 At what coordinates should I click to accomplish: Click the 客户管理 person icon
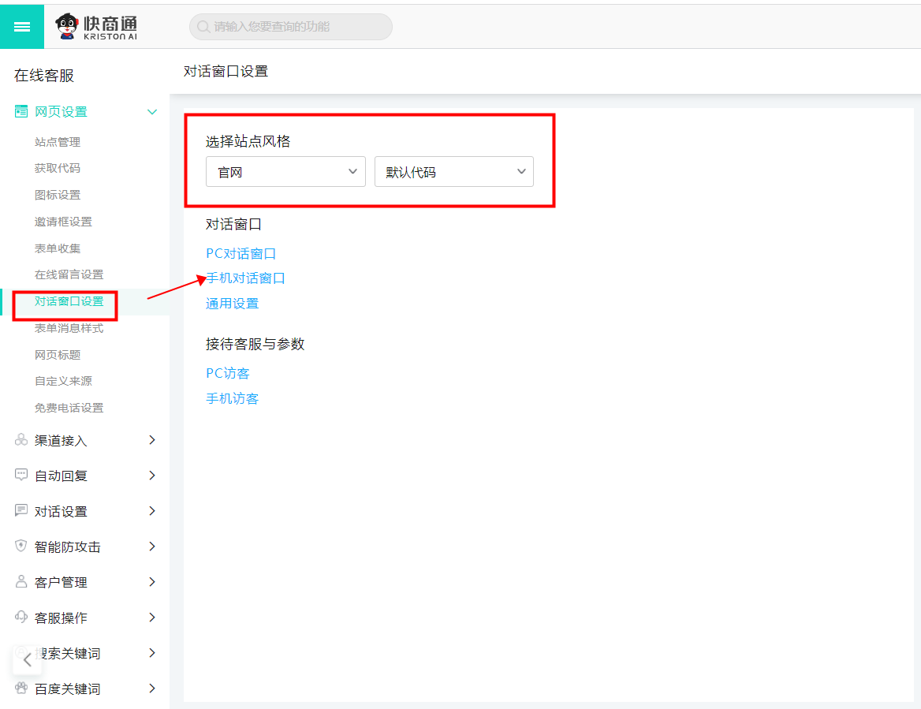coord(21,582)
